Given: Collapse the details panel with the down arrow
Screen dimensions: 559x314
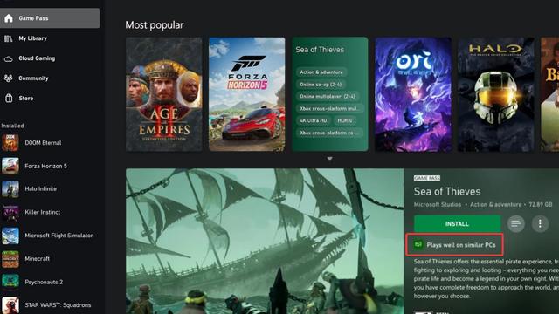Looking at the screenshot, I should tap(330, 159).
